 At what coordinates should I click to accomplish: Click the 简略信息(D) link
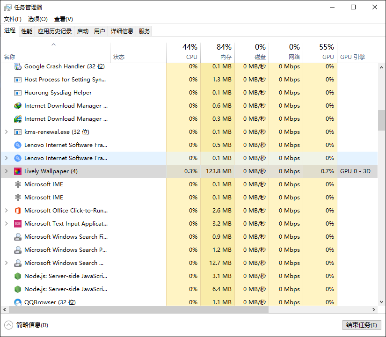tap(32, 325)
